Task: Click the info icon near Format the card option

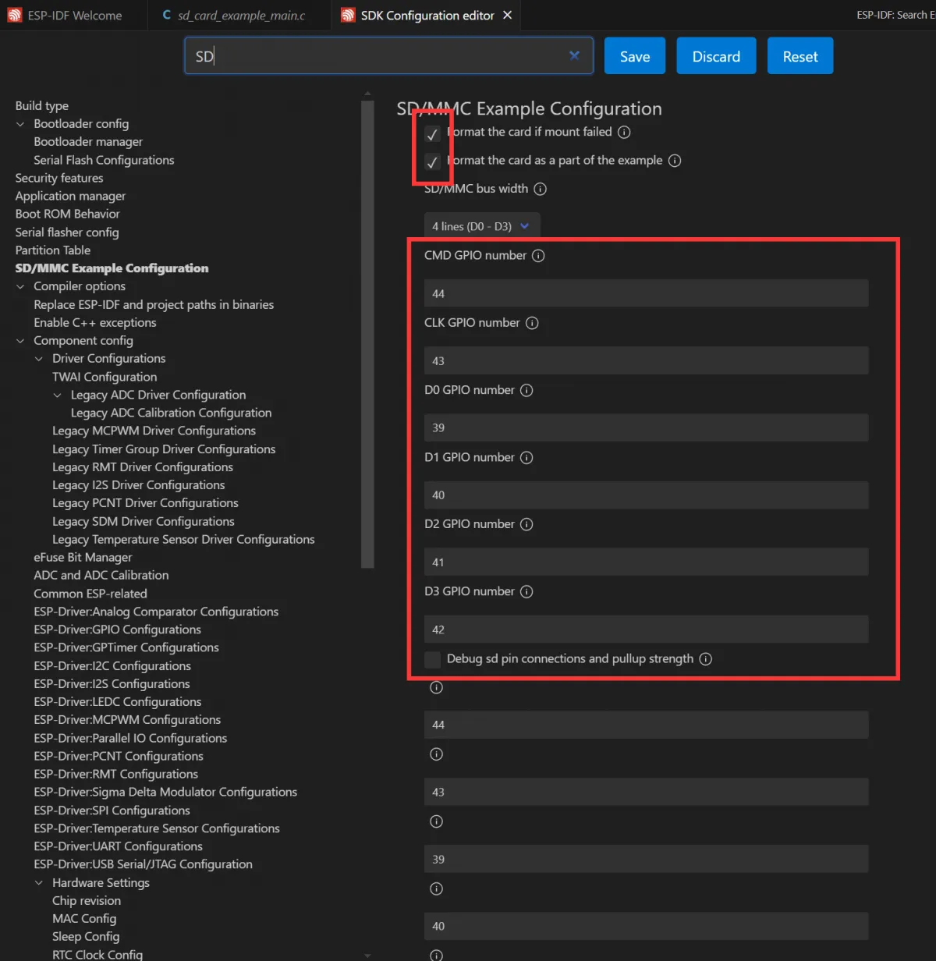Action: (x=623, y=132)
